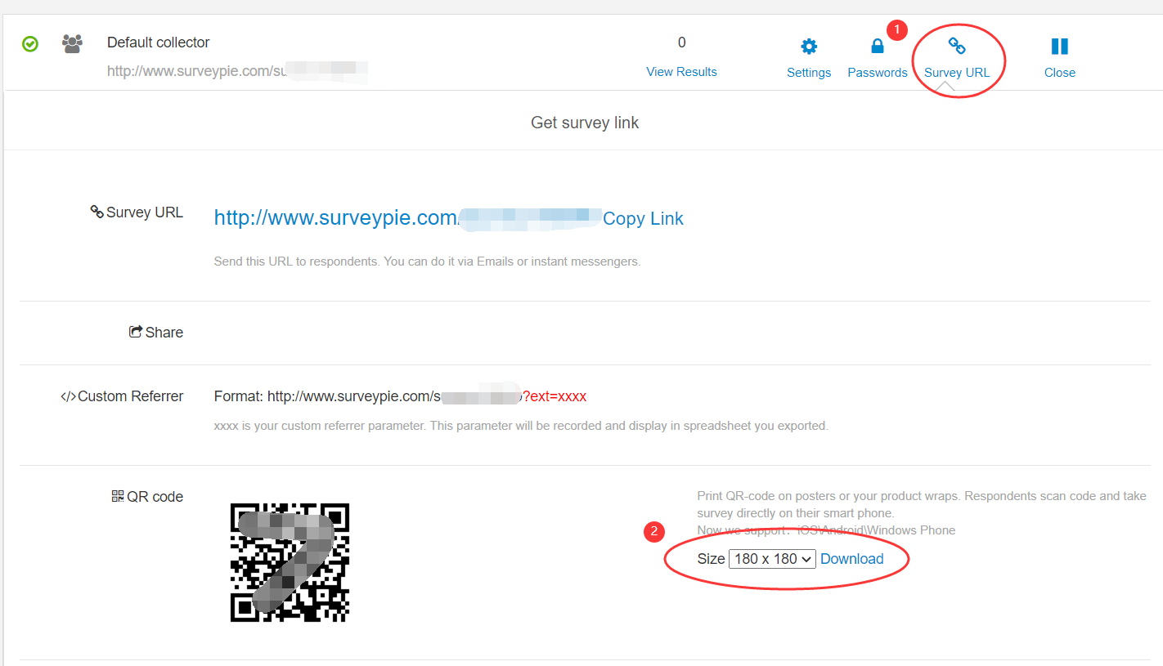Click the QR code image
The height and width of the screenshot is (666, 1163).
coord(290,562)
